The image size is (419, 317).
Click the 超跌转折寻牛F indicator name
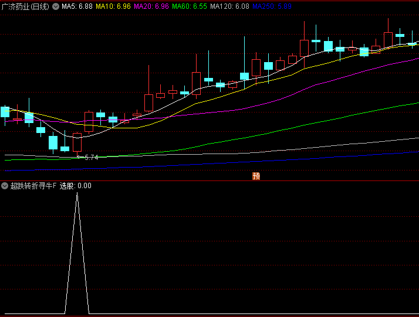[33, 186]
